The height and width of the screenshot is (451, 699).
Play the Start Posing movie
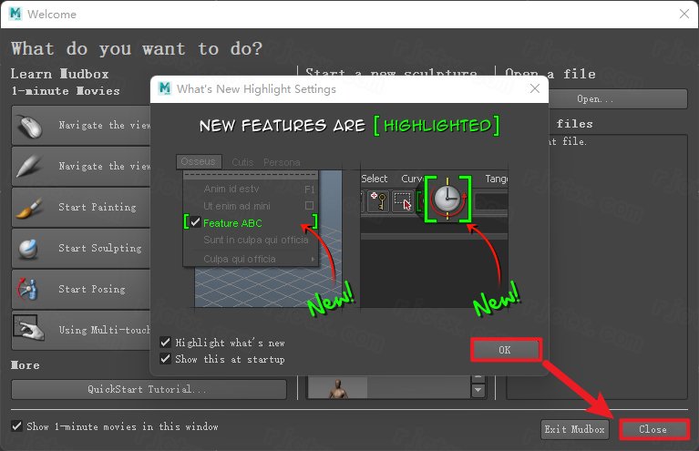[81, 289]
